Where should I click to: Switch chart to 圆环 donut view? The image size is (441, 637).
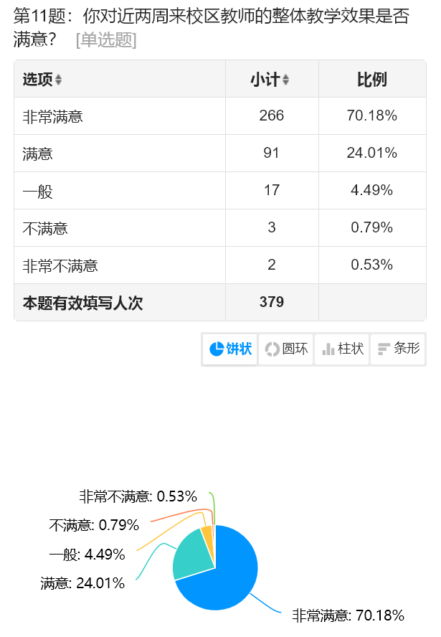pos(286,349)
